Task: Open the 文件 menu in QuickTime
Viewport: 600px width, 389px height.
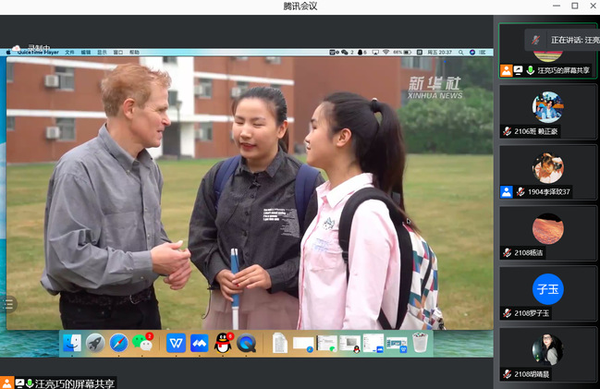Action: click(69, 53)
